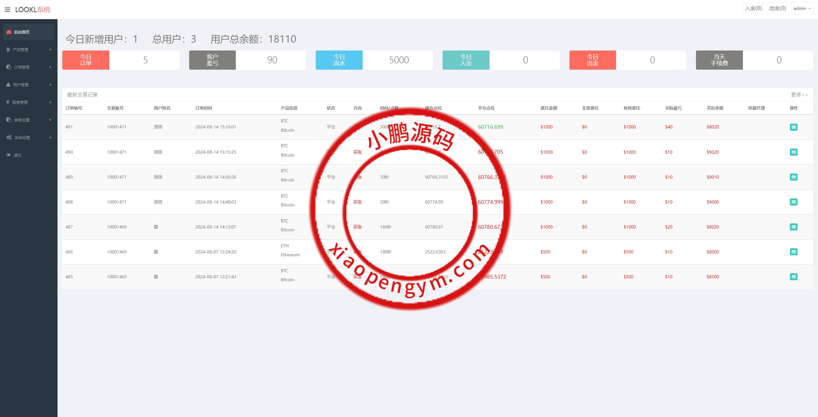Click the yen icon next to 报表管理

pos(8,102)
